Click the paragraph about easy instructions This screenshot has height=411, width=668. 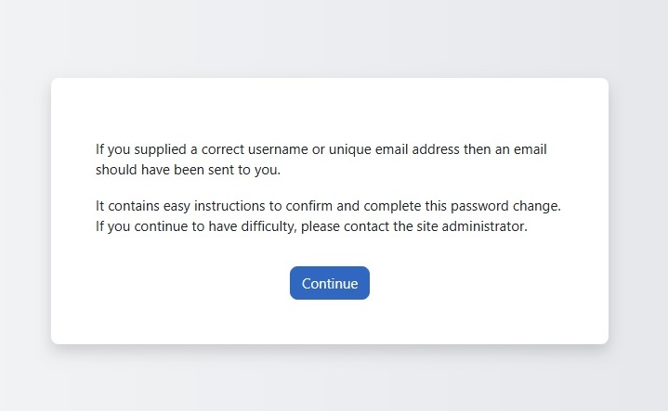tap(328, 215)
